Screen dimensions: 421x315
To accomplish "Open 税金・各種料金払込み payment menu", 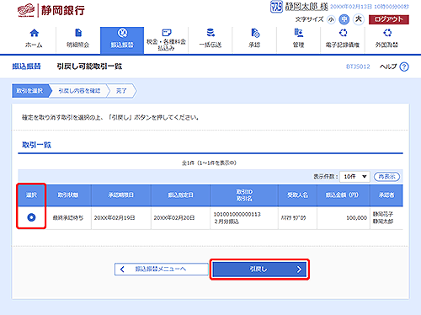I will pyautogui.click(x=166, y=40).
